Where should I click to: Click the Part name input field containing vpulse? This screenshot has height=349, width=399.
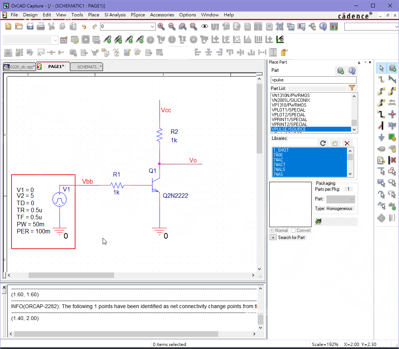coord(313,80)
